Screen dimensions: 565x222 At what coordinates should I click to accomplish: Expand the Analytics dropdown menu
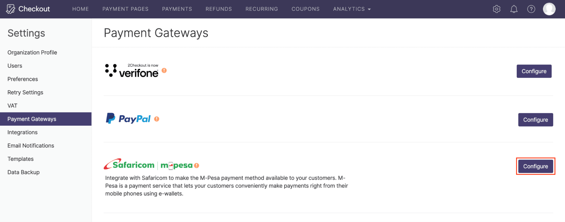[352, 9]
